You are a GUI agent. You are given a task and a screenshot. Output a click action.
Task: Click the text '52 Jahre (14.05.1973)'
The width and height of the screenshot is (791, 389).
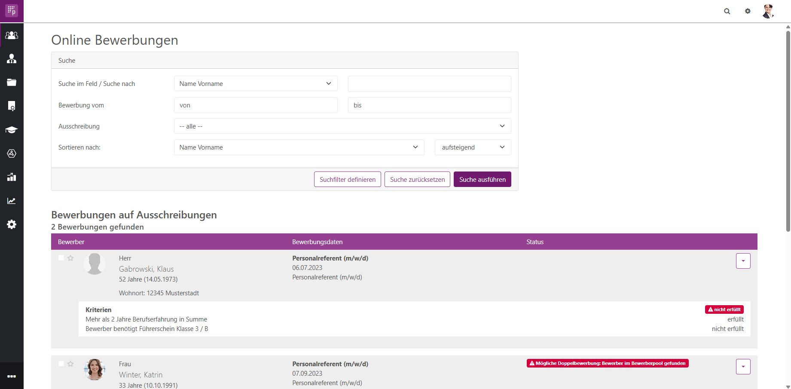click(x=148, y=279)
